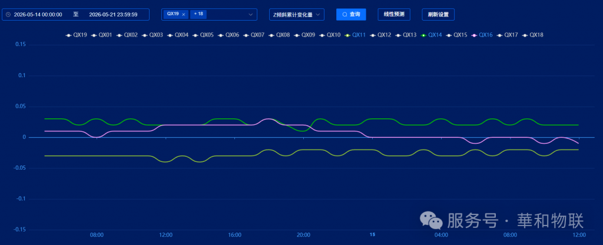Toggle QX02 series in legend
The image size is (603, 245).
click(127, 35)
